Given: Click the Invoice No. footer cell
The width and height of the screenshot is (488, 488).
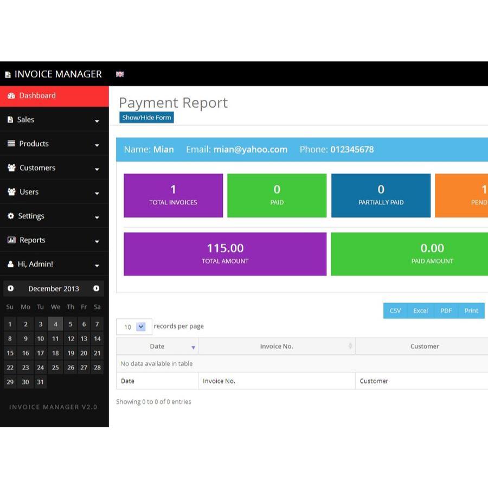Looking at the screenshot, I should [x=277, y=381].
